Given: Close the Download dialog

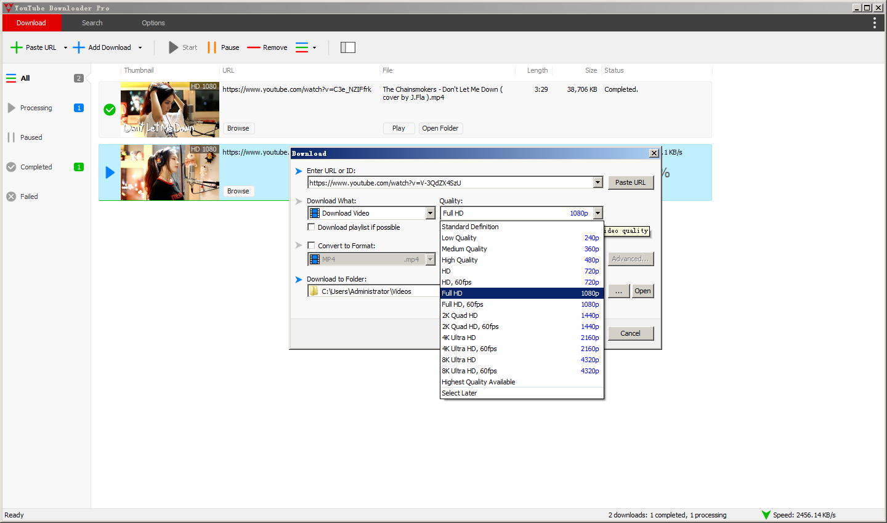Looking at the screenshot, I should [x=654, y=153].
